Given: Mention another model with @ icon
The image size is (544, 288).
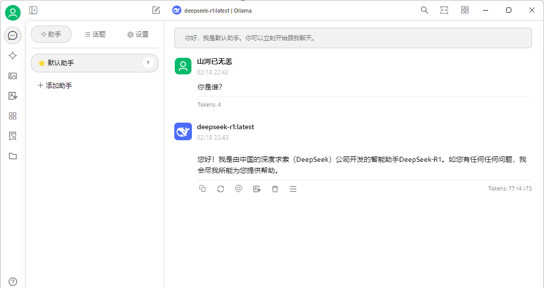Looking at the screenshot, I should pos(239,188).
